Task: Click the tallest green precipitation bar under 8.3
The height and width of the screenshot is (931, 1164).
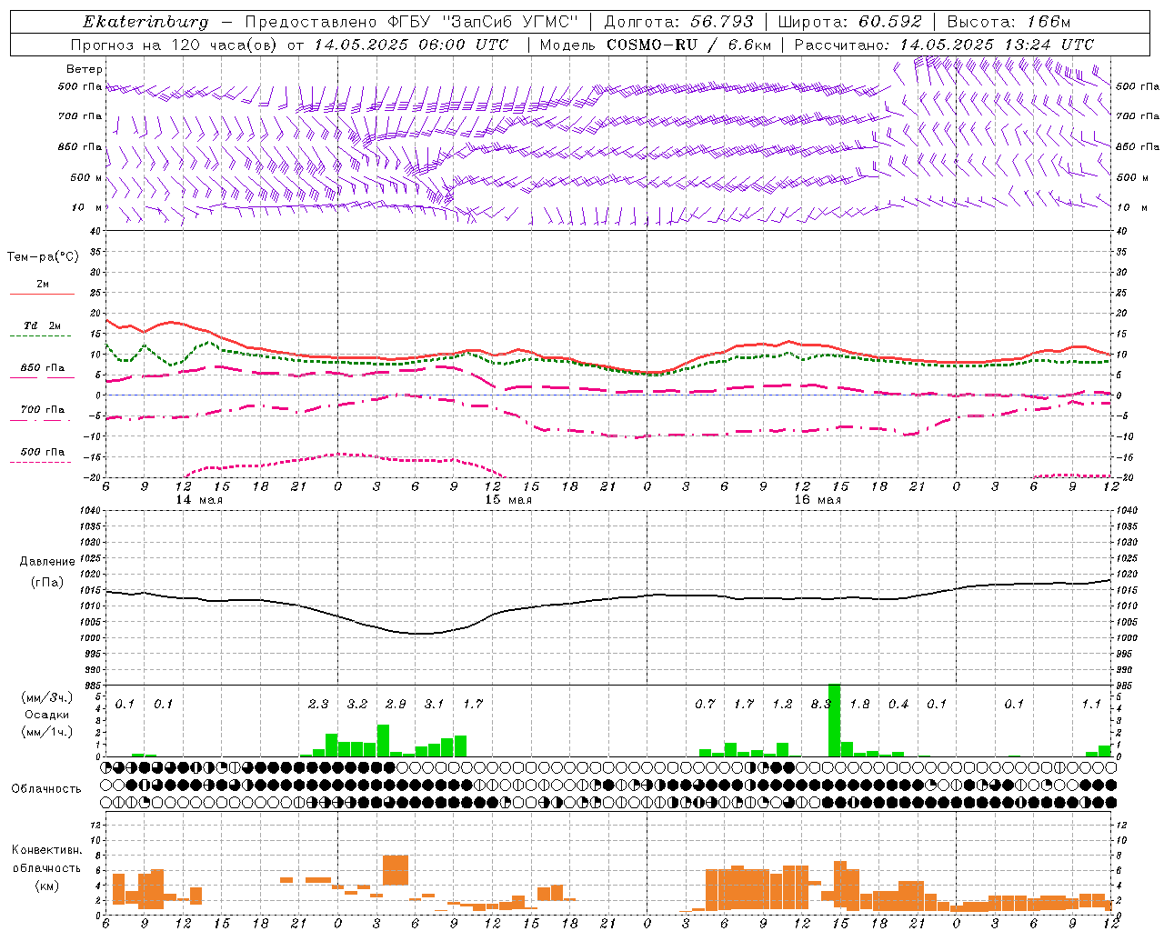Action: [x=835, y=720]
